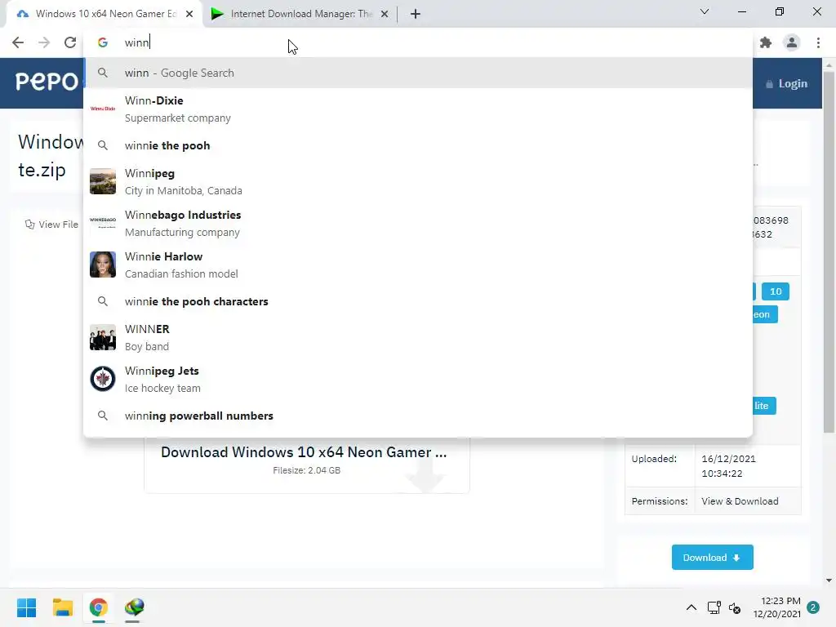Open the Chrome extensions puzzle icon
Image resolution: width=836 pixels, height=627 pixels.
click(766, 42)
